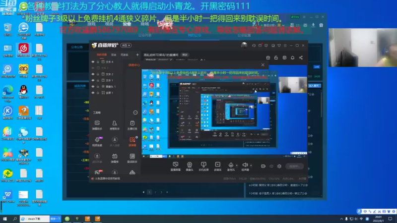The height and width of the screenshot is (223, 397).
Task: Open the 歌词助手 tool
Action: [x=132, y=158]
